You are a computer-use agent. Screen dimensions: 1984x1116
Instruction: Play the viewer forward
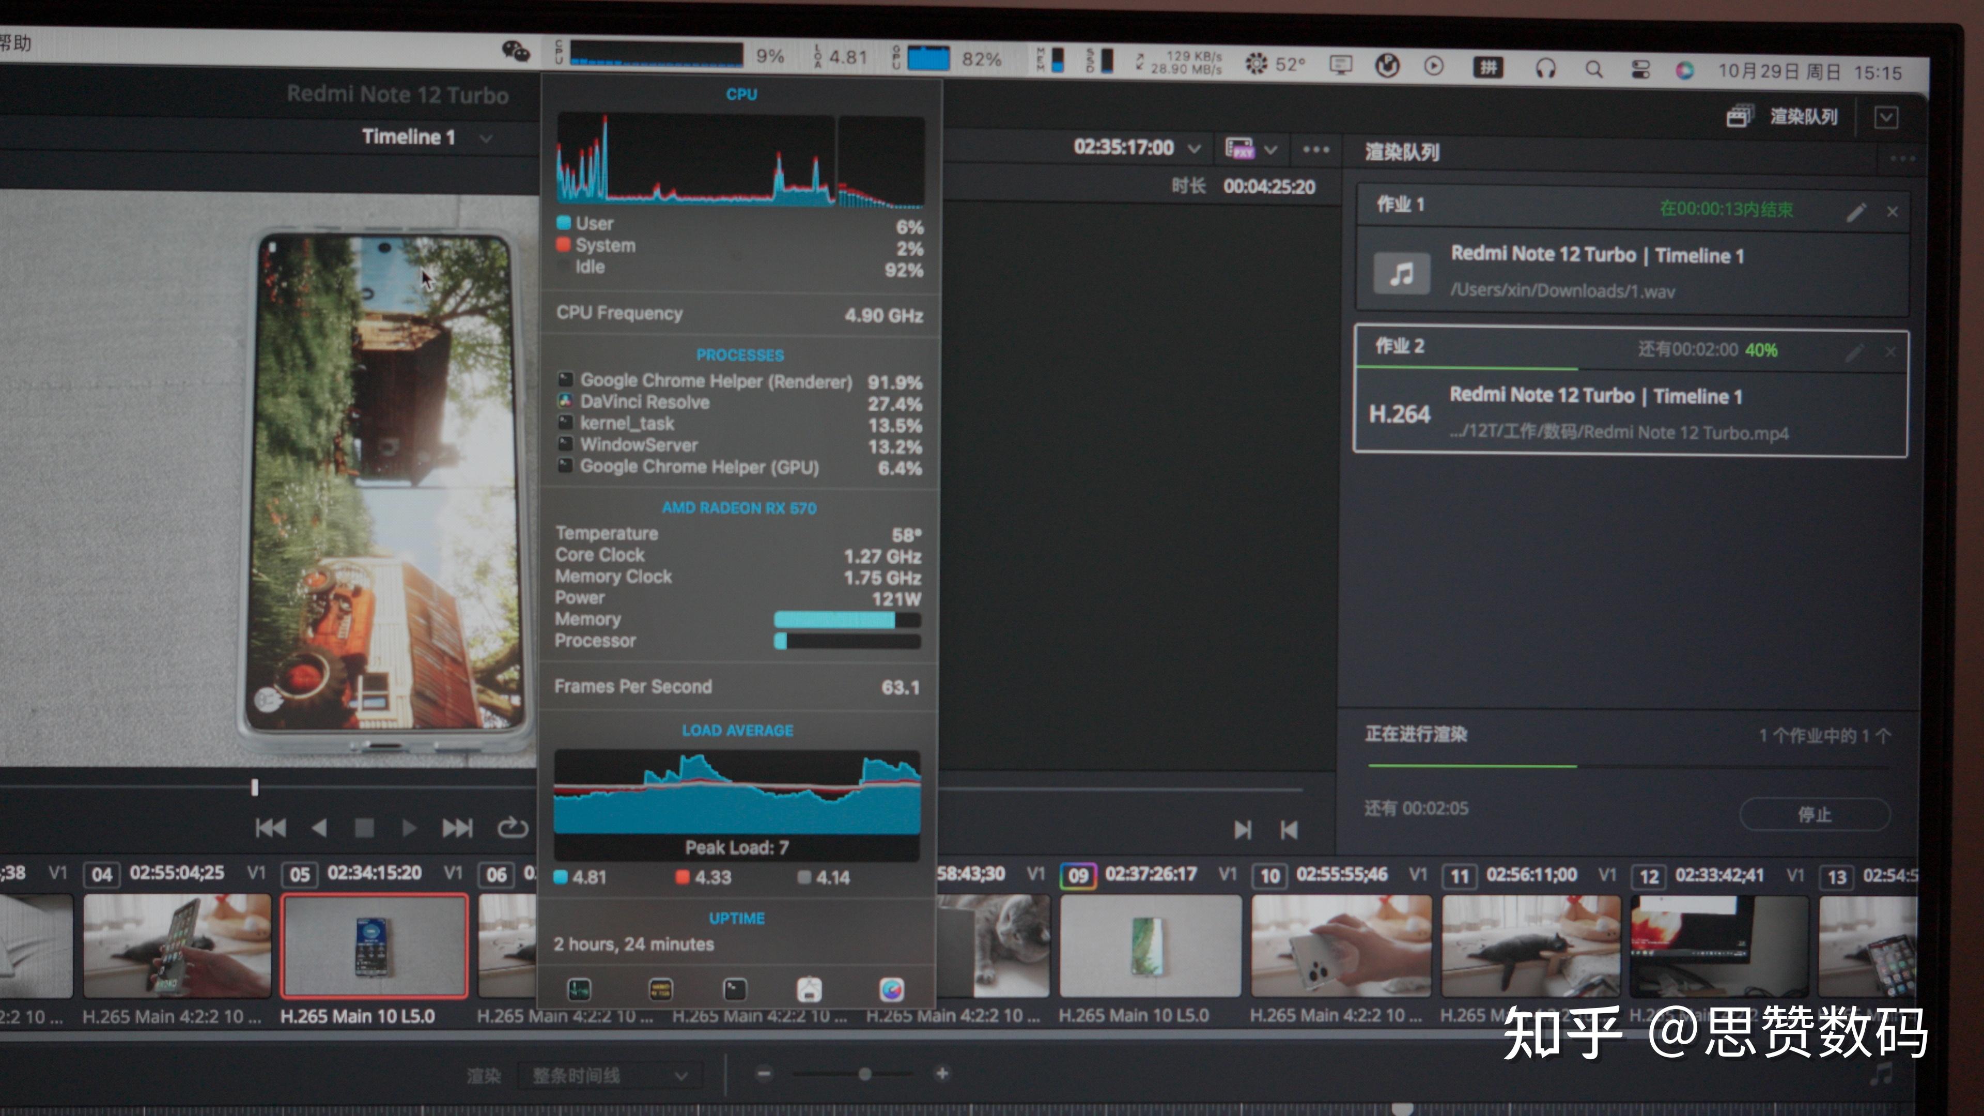click(409, 828)
